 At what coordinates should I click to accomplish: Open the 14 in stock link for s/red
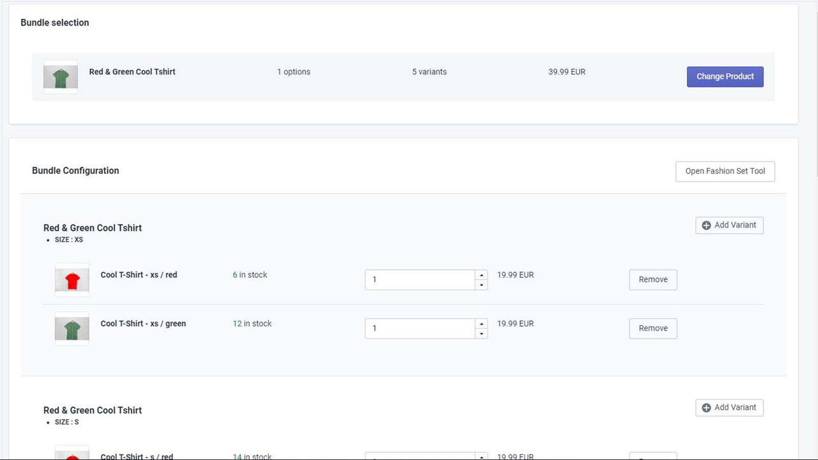252,456
